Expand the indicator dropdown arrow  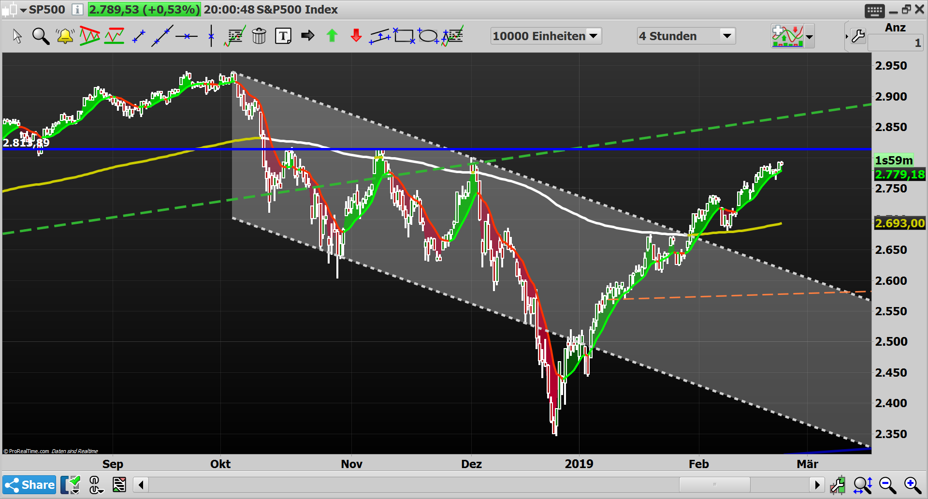(810, 37)
